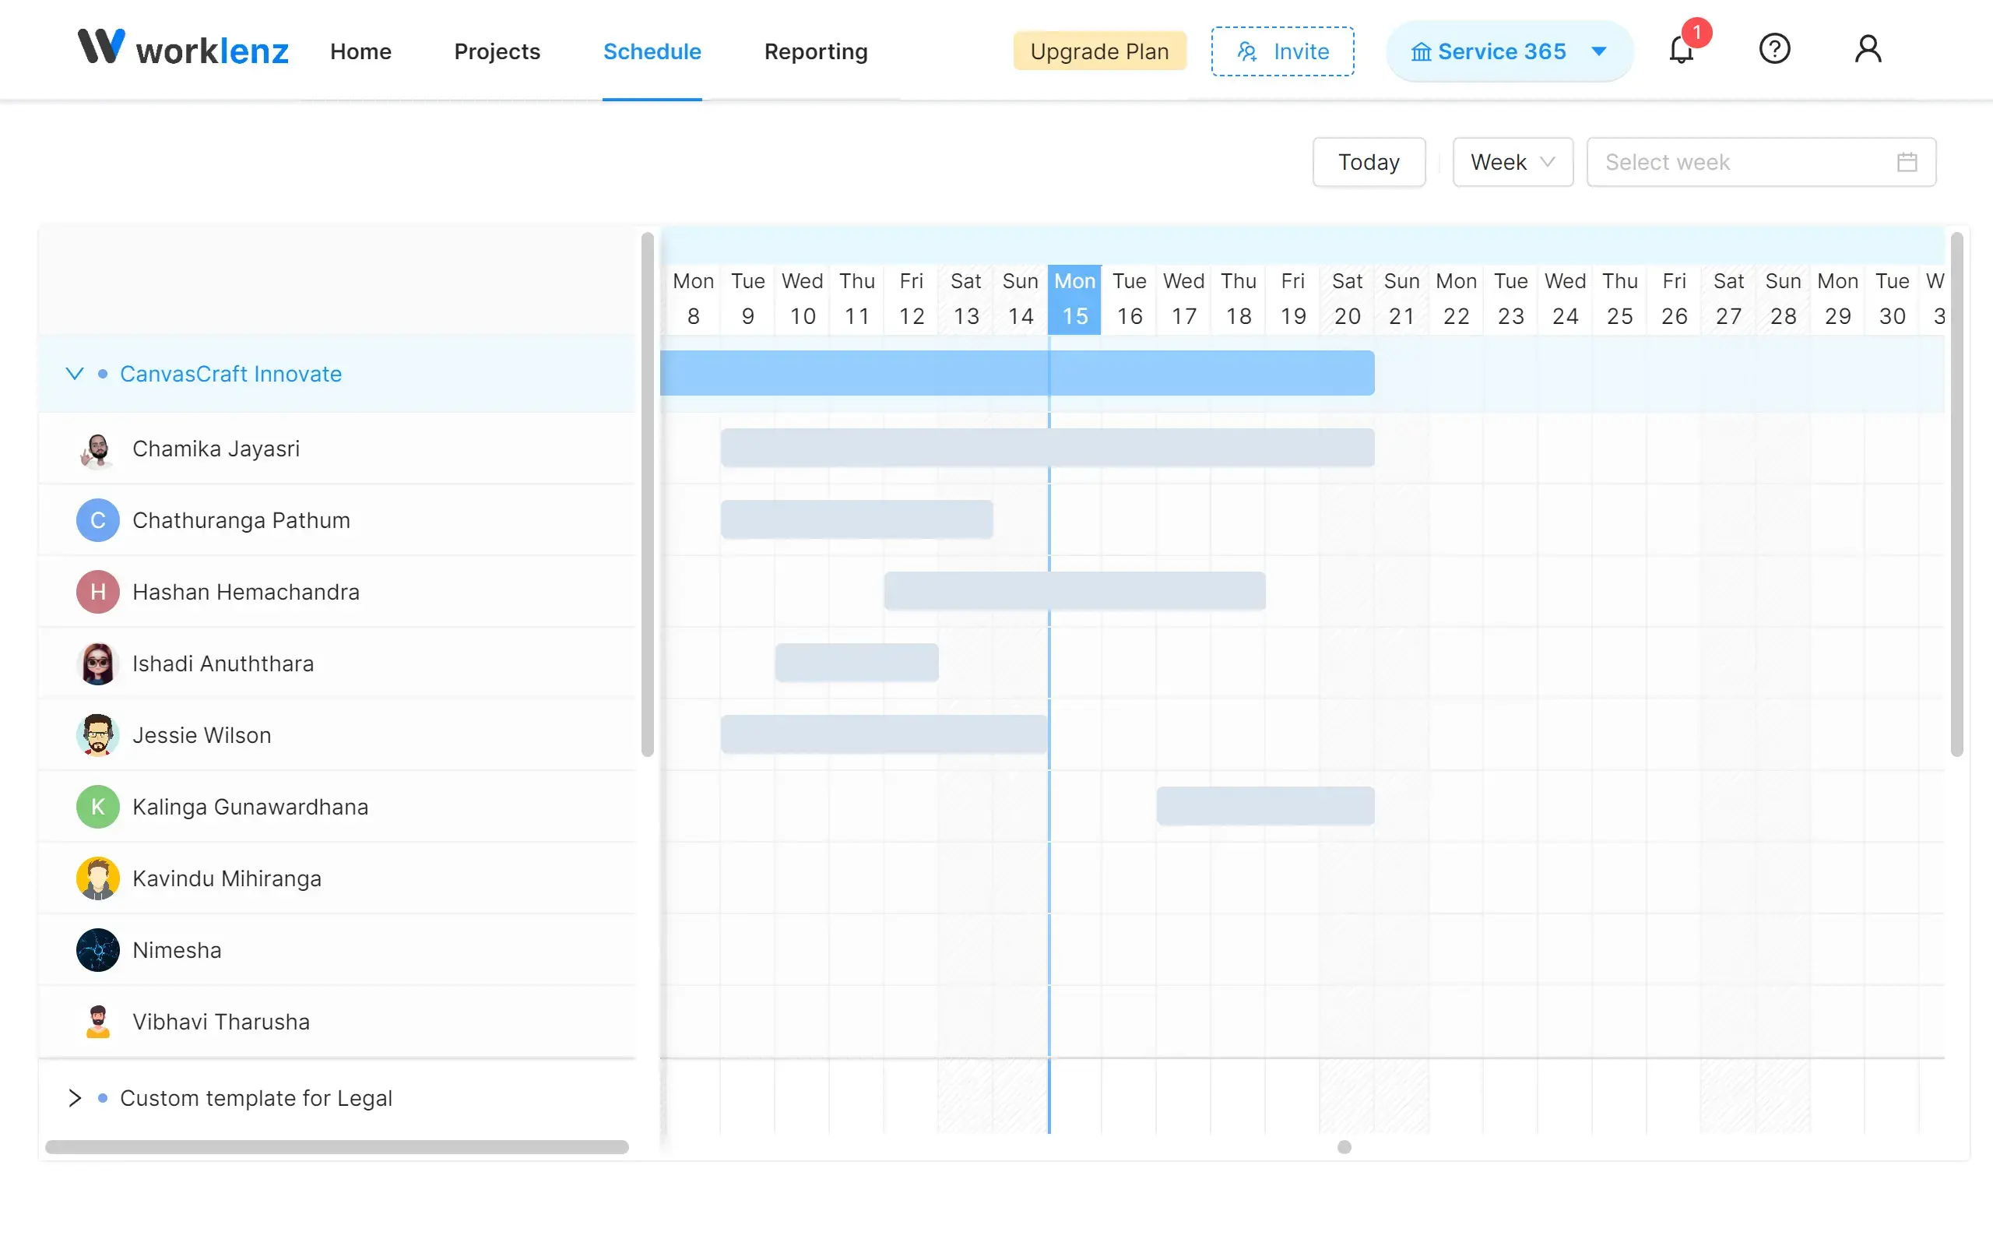Click Chathuranga Pathum's C avatar
The width and height of the screenshot is (1993, 1246).
pos(97,520)
